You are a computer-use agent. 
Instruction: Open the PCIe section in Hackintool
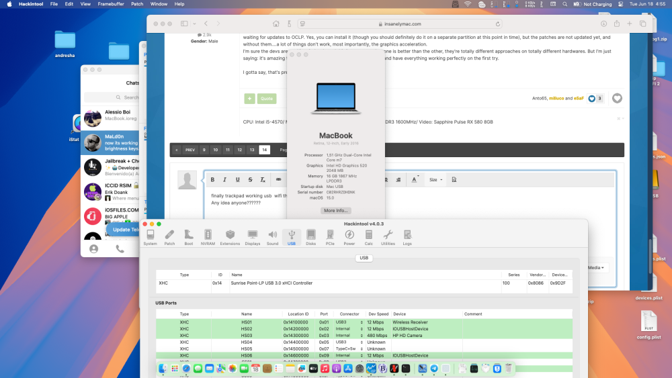click(330, 238)
